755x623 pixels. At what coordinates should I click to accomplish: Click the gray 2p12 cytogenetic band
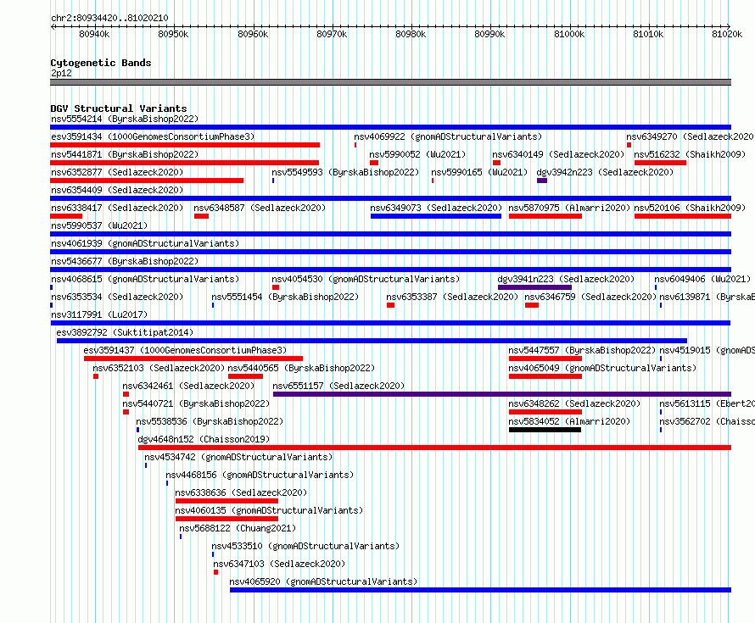(x=390, y=82)
